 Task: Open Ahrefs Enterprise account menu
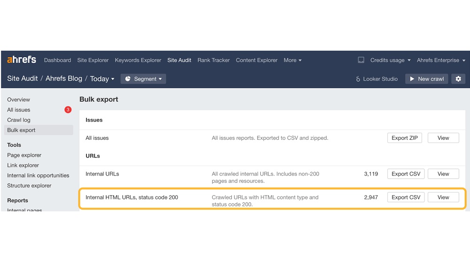click(441, 60)
